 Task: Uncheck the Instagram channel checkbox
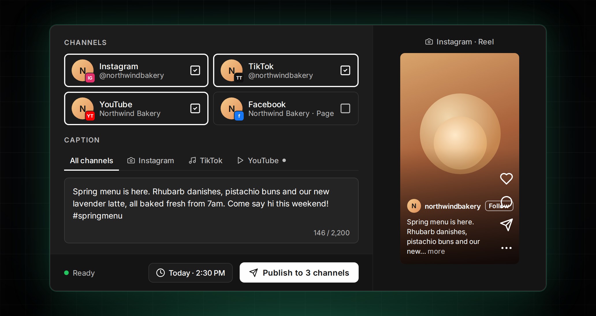coord(195,70)
